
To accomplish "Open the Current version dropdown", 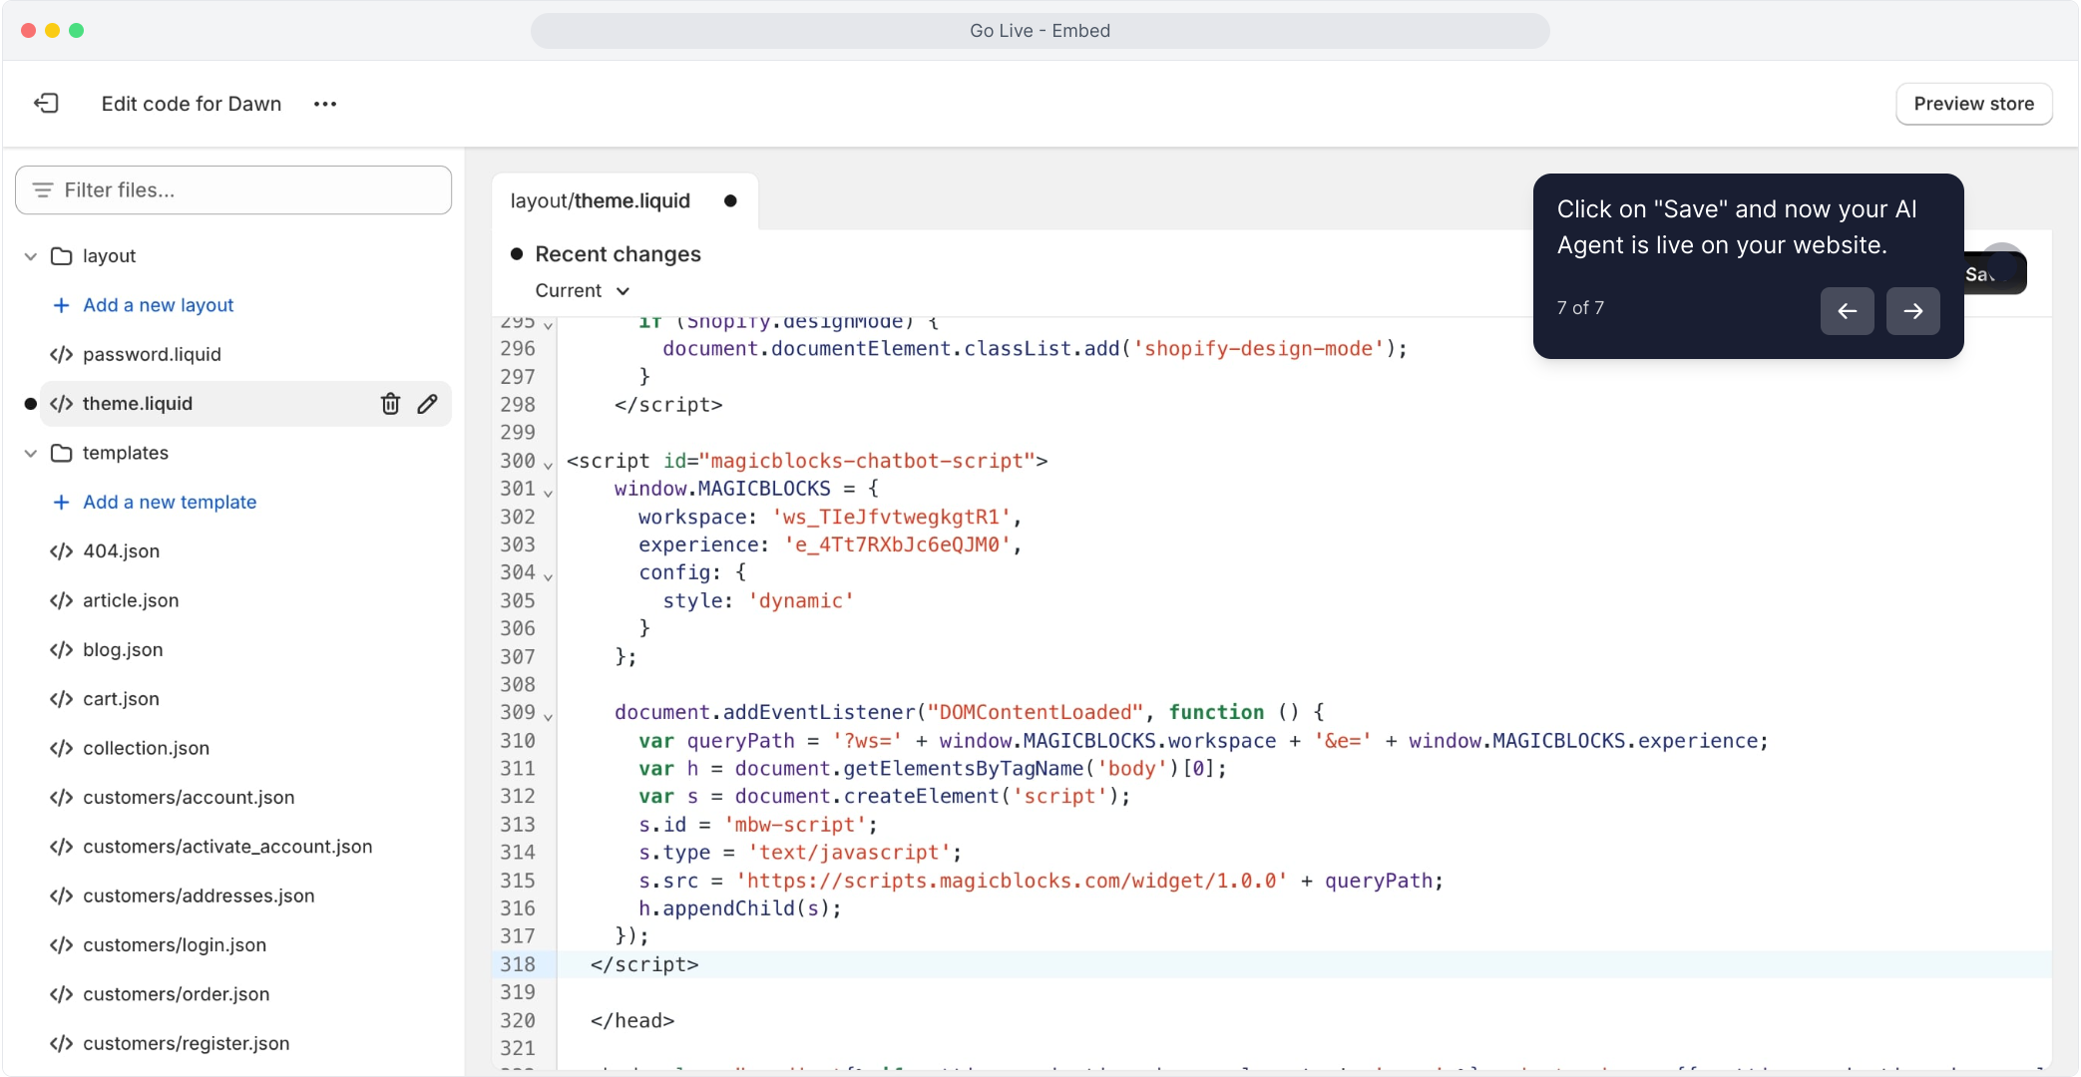I will (x=582, y=291).
